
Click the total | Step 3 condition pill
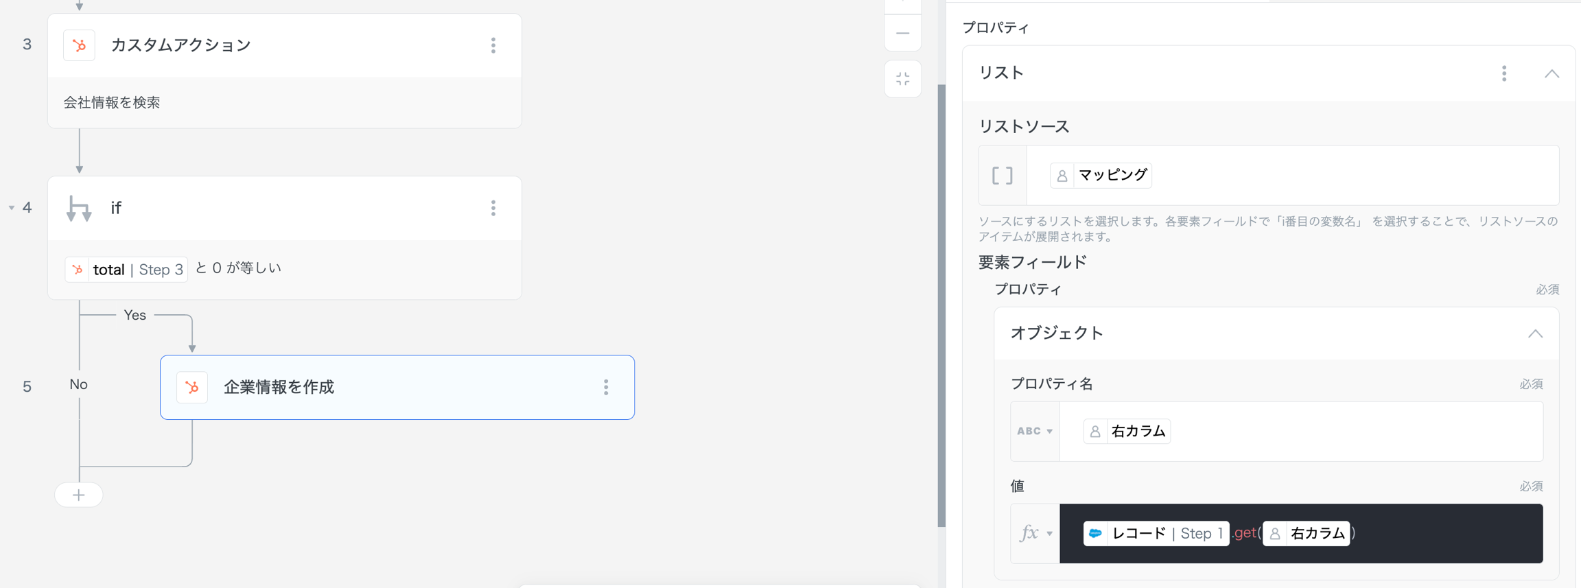(127, 269)
